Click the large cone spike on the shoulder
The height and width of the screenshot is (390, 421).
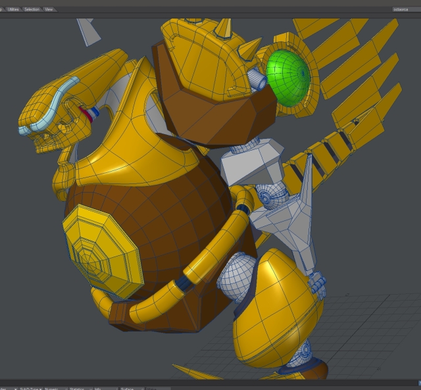point(222,28)
